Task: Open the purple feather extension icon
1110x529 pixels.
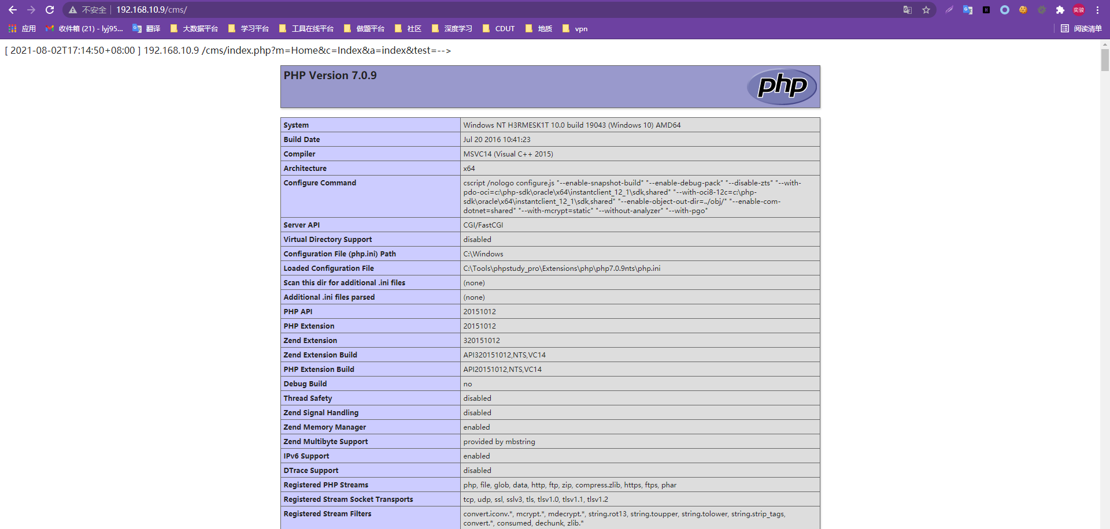Action: coord(950,10)
